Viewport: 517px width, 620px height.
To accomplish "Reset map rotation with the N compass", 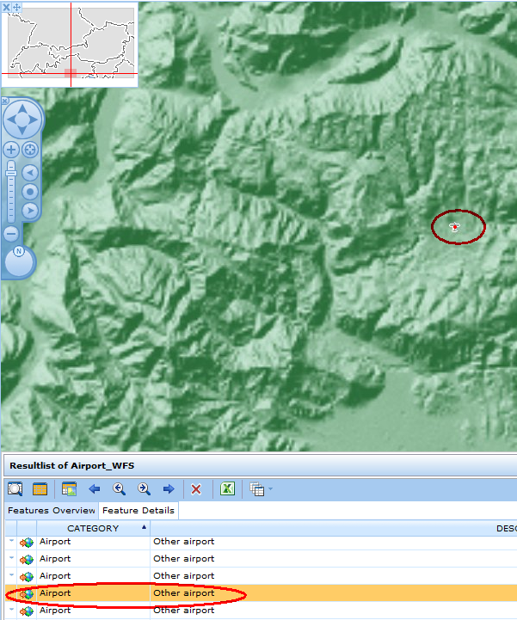I will tap(19, 251).
